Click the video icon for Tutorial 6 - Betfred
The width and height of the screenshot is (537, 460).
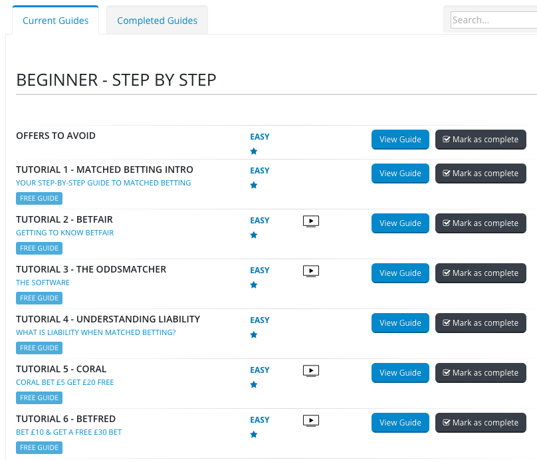coord(310,420)
